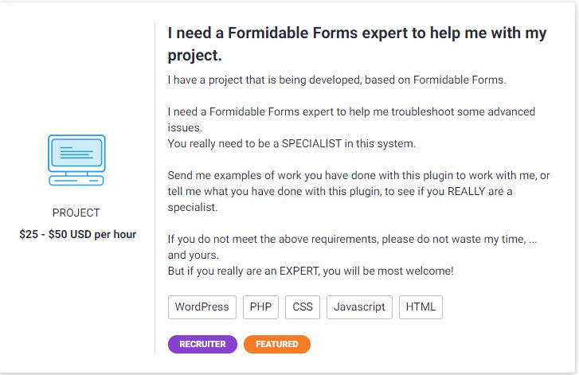Click the 'do not meet the above requirements' line
The width and height of the screenshot is (579, 375).
[350, 239]
